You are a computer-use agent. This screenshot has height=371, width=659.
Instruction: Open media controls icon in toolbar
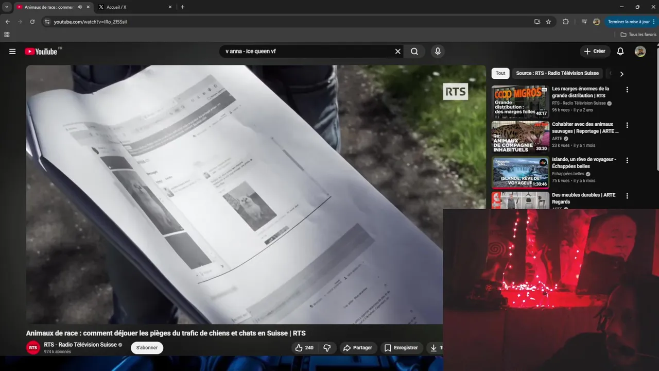click(584, 22)
